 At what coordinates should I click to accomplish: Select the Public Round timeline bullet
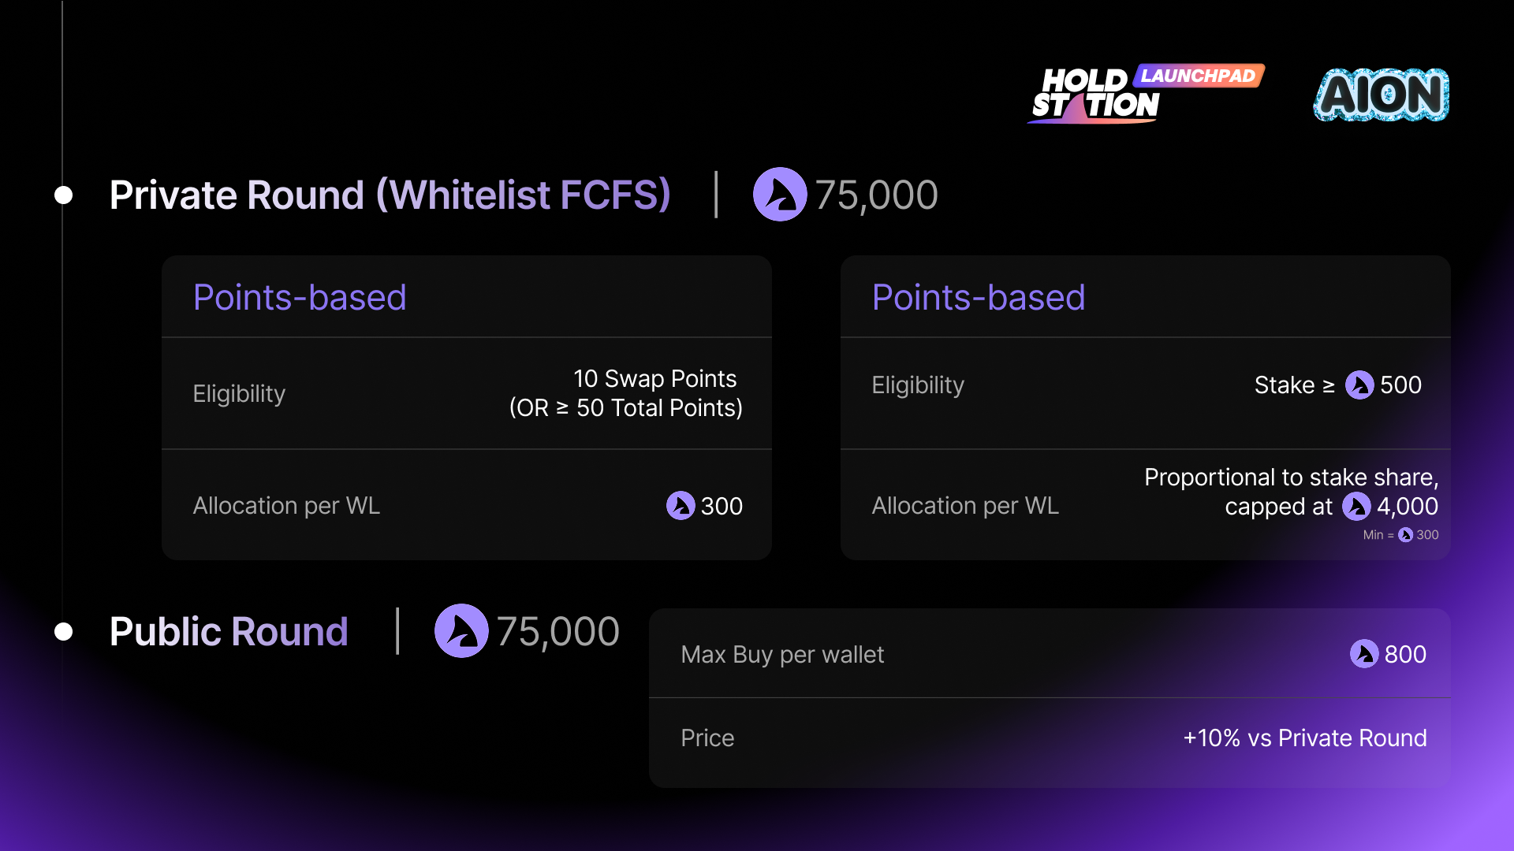(64, 632)
